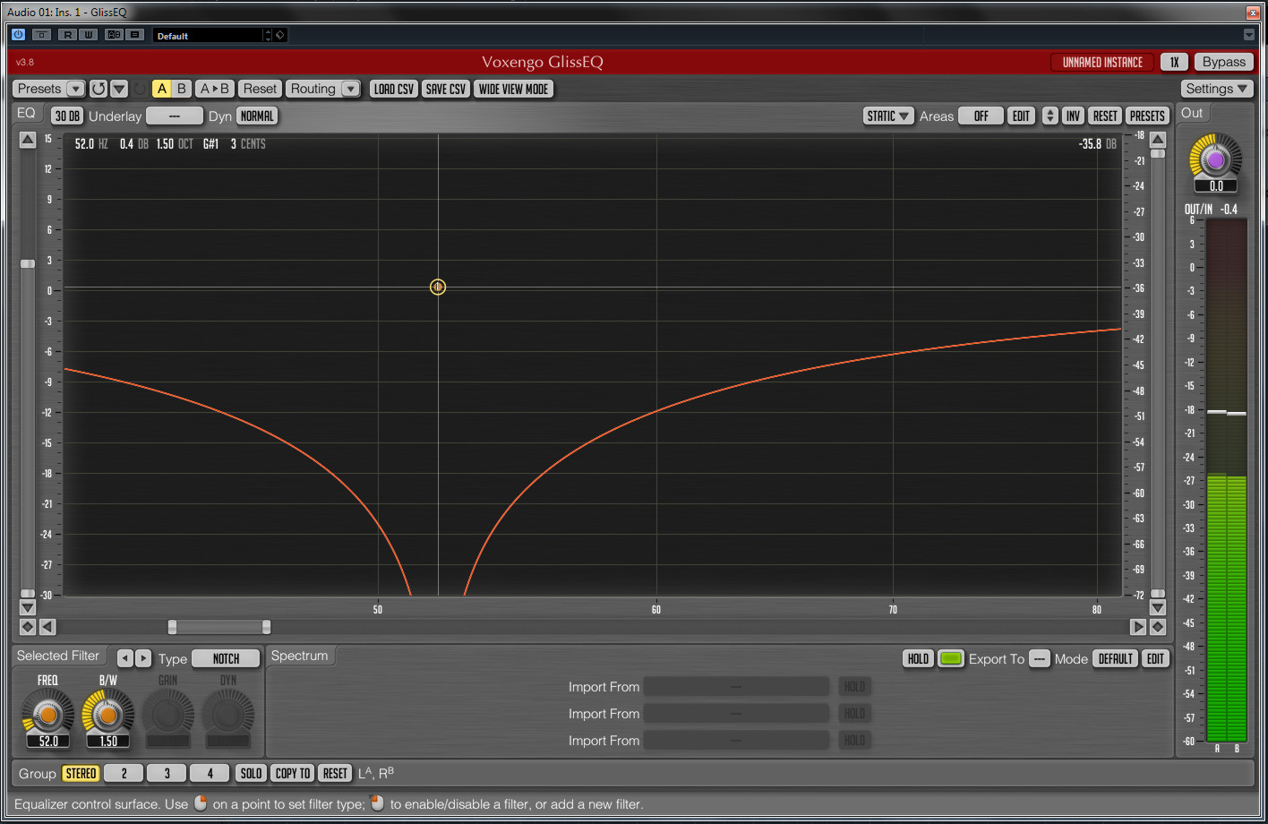The height and width of the screenshot is (824, 1268).
Task: Open the undo history dropdown triangle
Action: pos(119,89)
